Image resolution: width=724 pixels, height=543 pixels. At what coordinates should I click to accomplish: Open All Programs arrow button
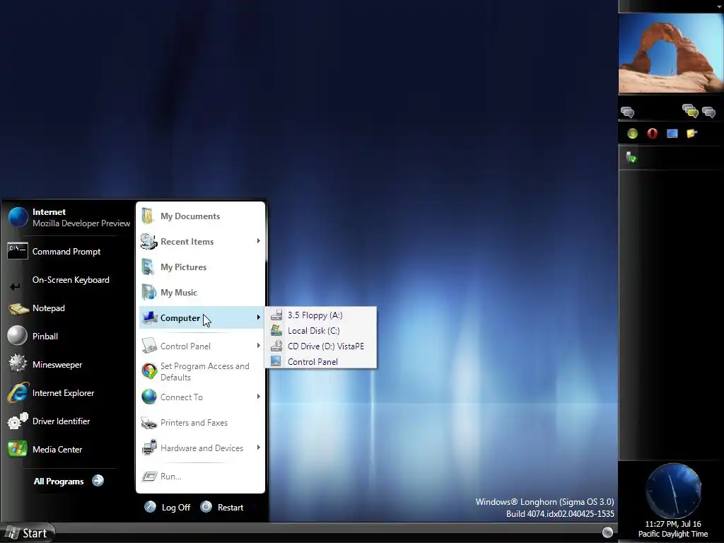[98, 481]
